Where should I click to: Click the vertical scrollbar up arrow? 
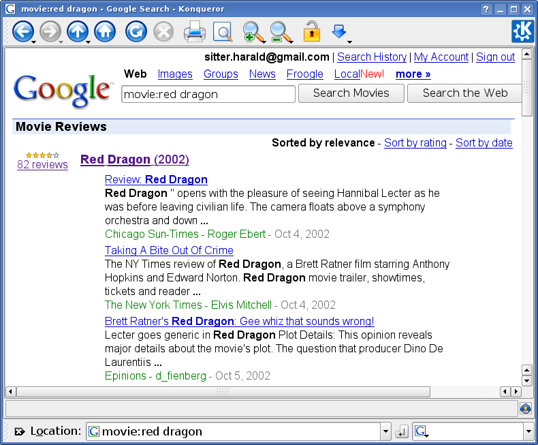pos(526,55)
